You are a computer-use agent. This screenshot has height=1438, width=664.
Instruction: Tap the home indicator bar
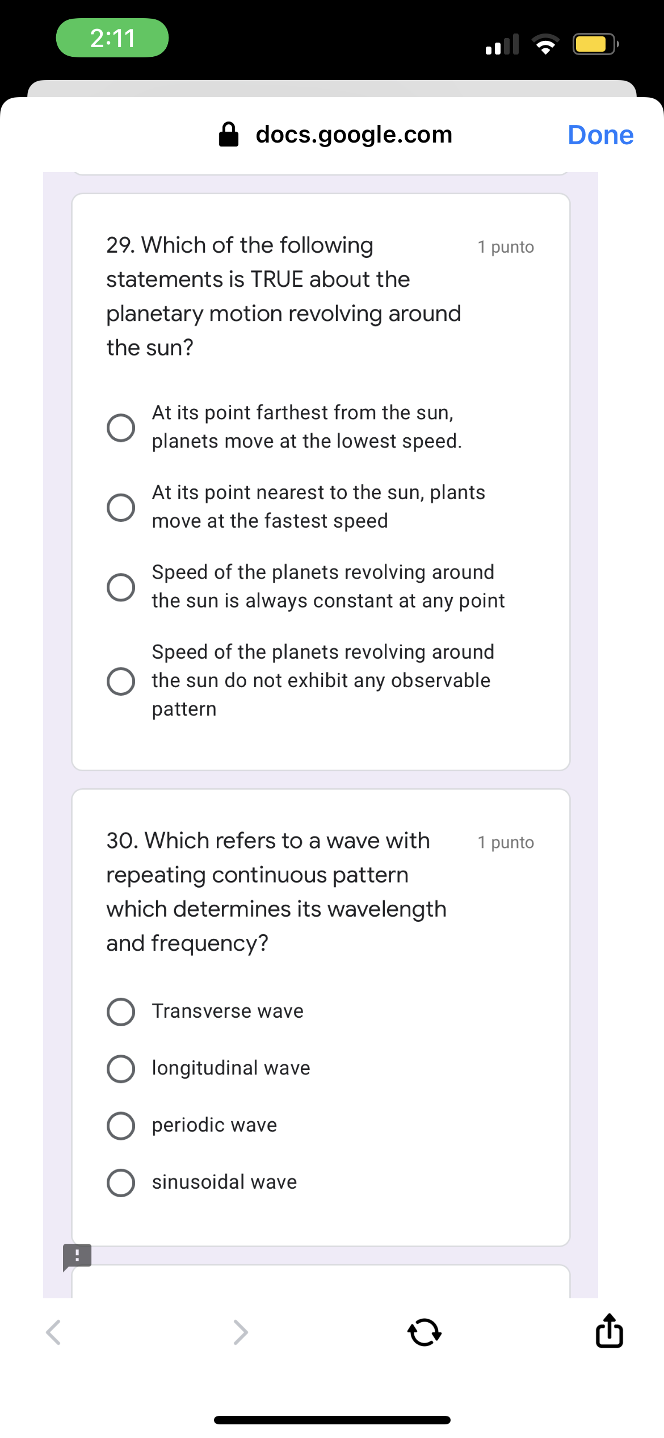coord(332,1420)
